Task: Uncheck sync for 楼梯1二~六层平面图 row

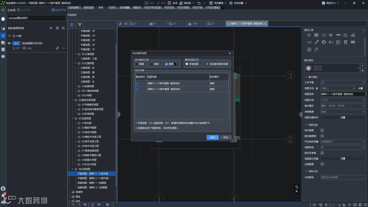Action: tap(138, 83)
